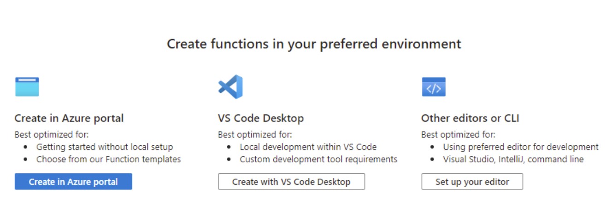Select the 'Create in Azure portal' heading text
Viewport: 612px width, 206px height.
point(69,118)
